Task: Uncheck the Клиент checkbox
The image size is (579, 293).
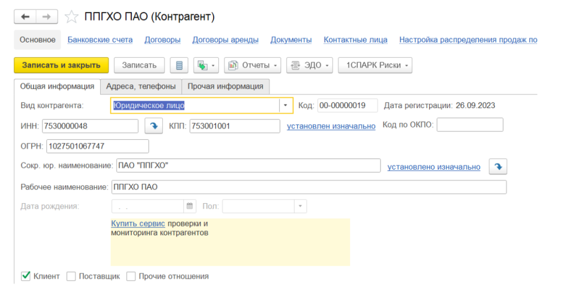Action: click(25, 276)
